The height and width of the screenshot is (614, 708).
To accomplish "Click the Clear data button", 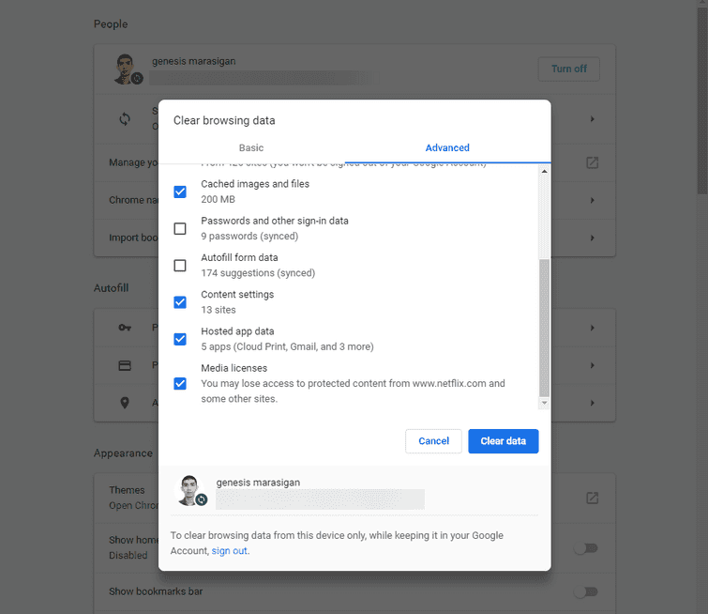I will [x=503, y=441].
